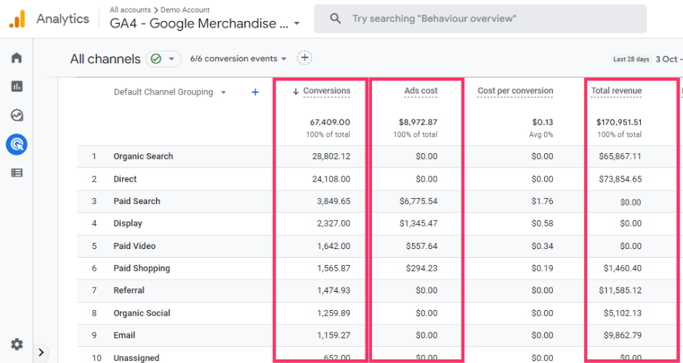
Task: Open the Home icon in sidebar
Action: click(16, 58)
